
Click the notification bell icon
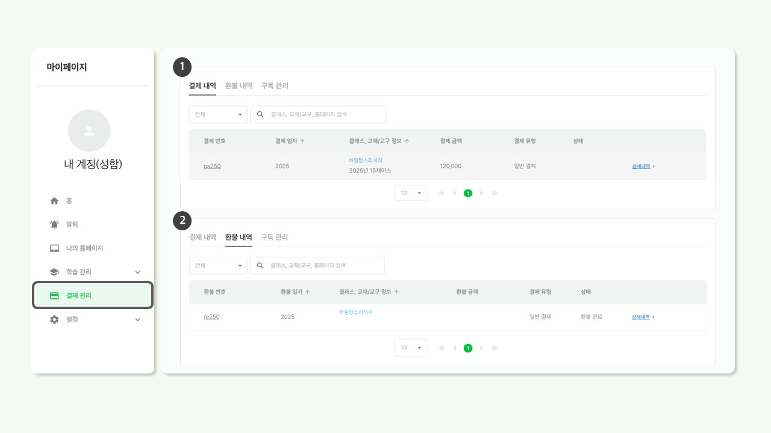point(54,224)
